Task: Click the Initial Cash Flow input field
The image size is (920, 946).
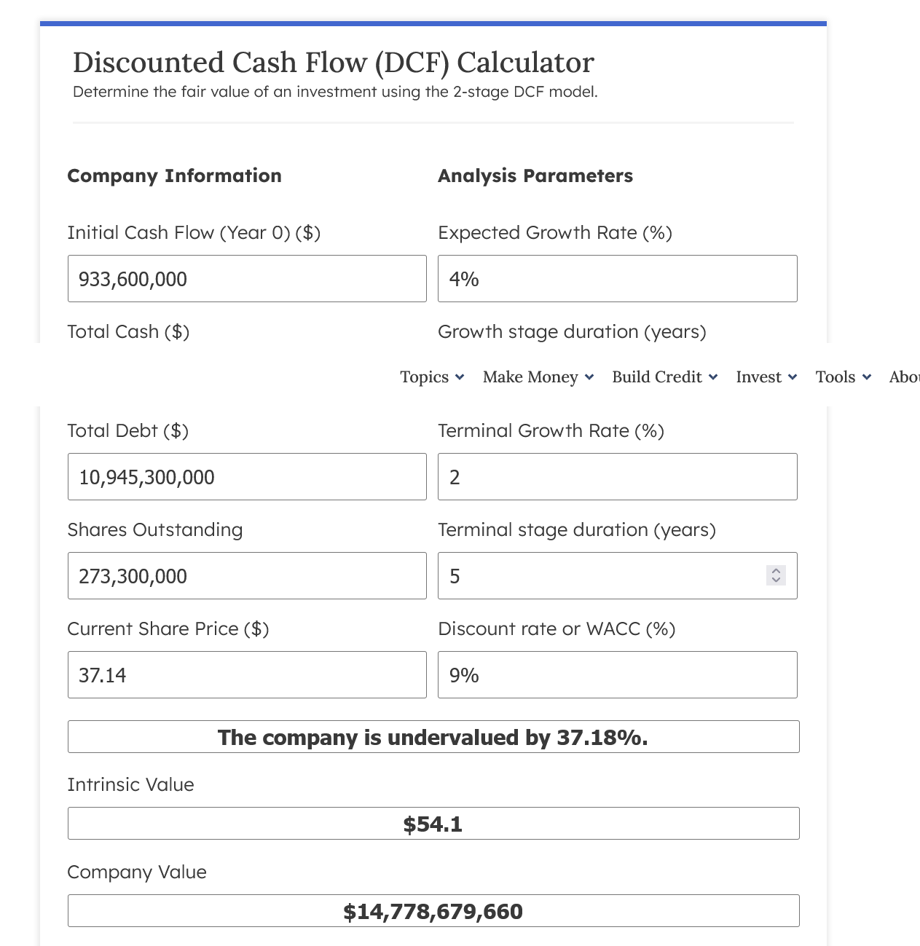Action: 247,278
